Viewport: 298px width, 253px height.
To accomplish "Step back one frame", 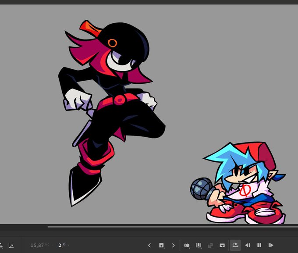I will pyautogui.click(x=248, y=245).
